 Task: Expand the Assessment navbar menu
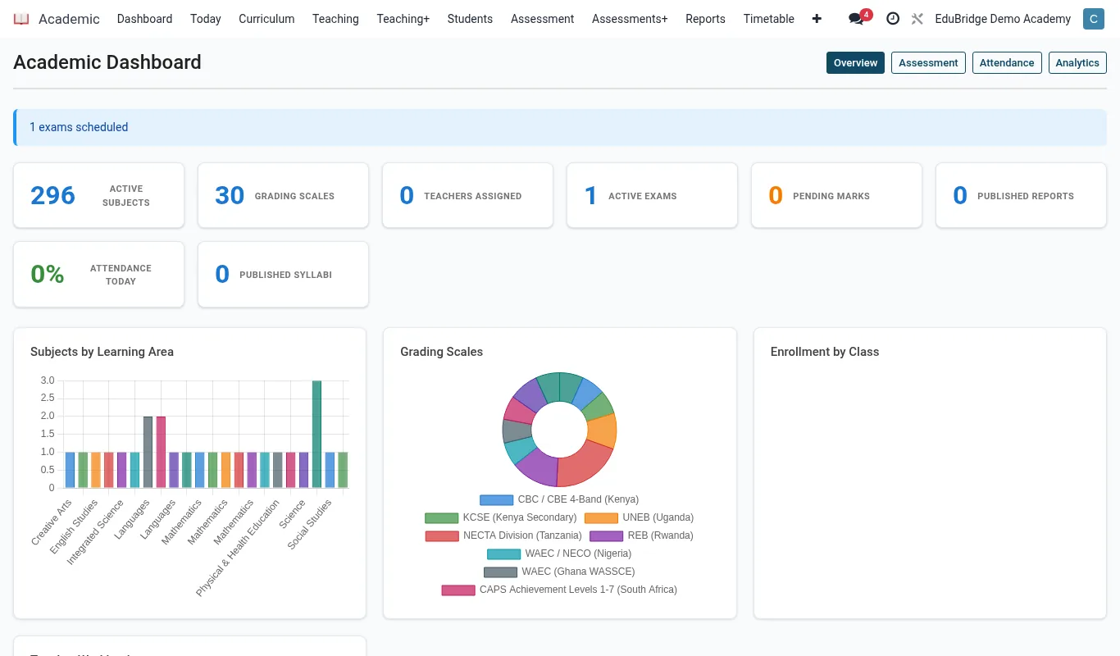pyautogui.click(x=542, y=19)
